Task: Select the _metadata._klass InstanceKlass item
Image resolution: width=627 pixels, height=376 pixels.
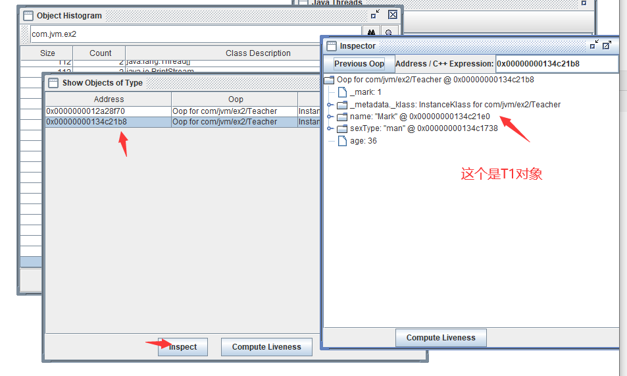Action: click(455, 105)
